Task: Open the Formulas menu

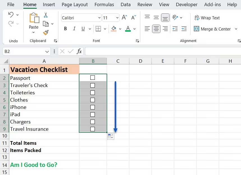Action: click(x=104, y=4)
